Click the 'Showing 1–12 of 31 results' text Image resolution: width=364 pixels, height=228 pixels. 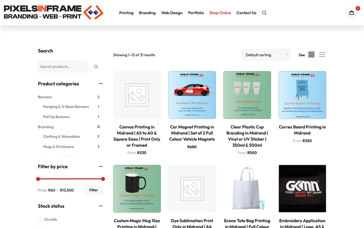[x=134, y=55]
